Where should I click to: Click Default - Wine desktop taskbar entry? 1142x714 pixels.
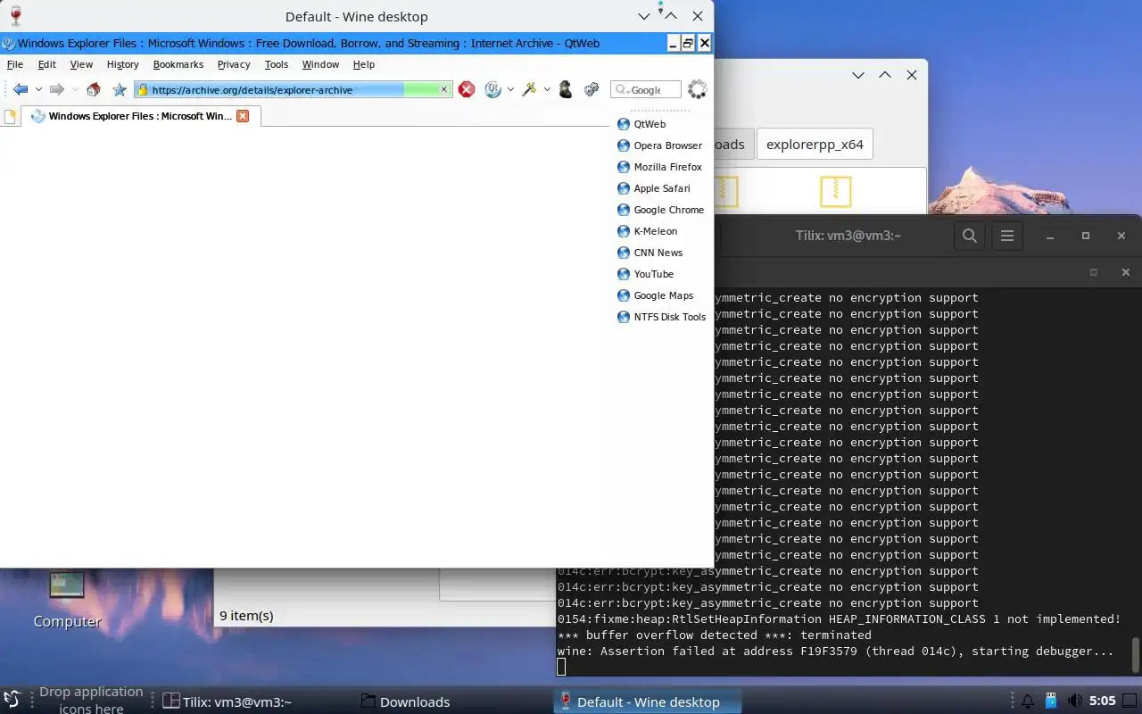[x=648, y=702]
